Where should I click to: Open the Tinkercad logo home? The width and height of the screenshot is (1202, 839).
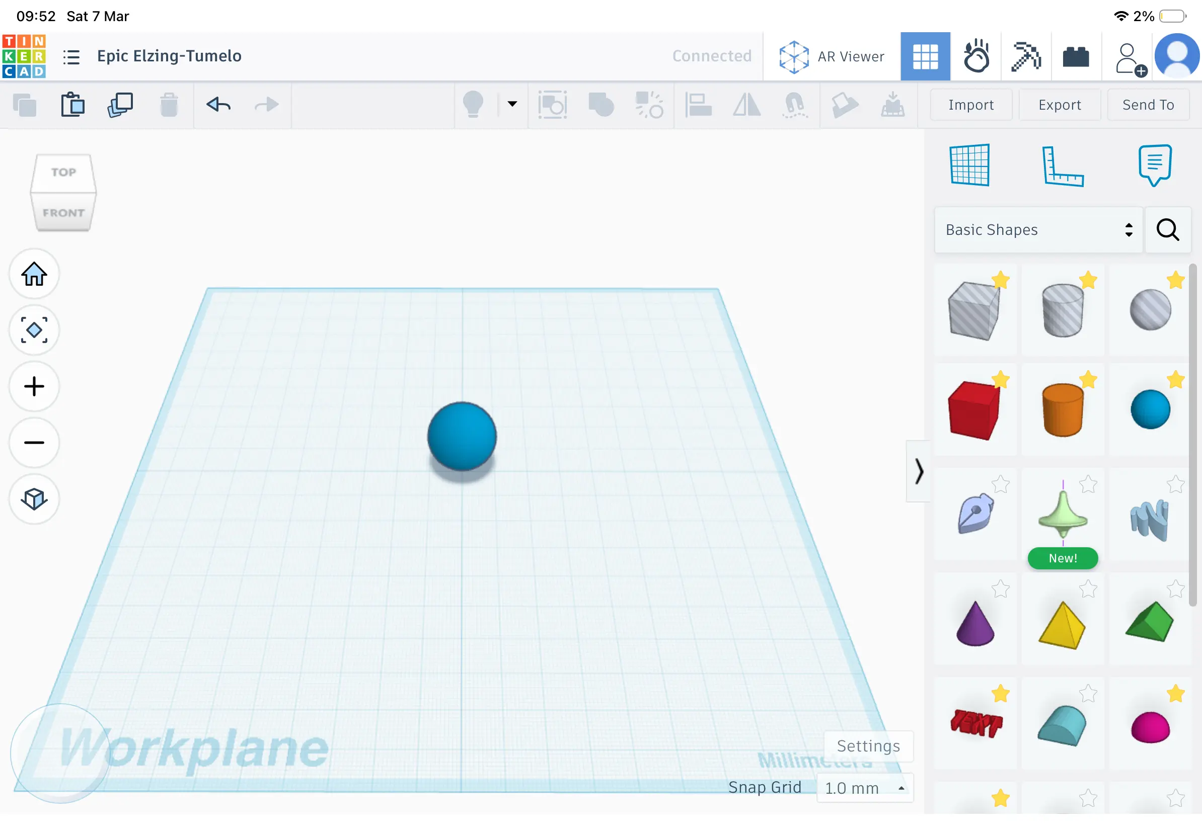(24, 56)
